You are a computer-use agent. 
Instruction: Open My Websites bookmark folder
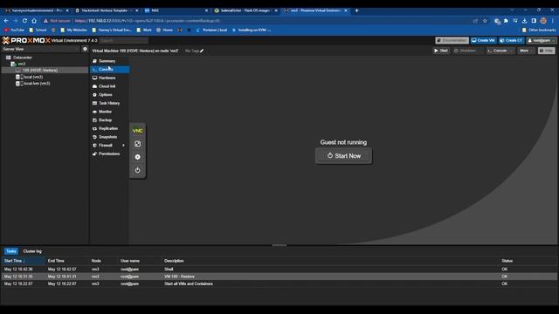tap(73, 30)
